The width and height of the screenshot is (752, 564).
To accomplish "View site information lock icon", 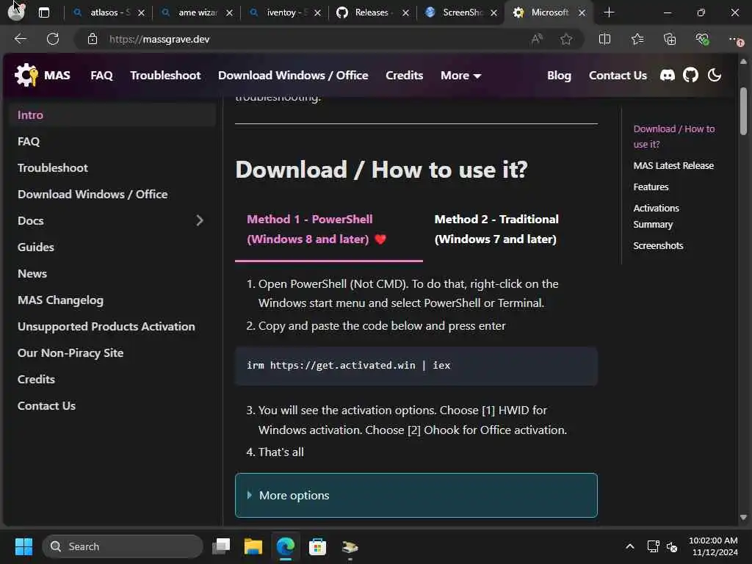I will [93, 39].
